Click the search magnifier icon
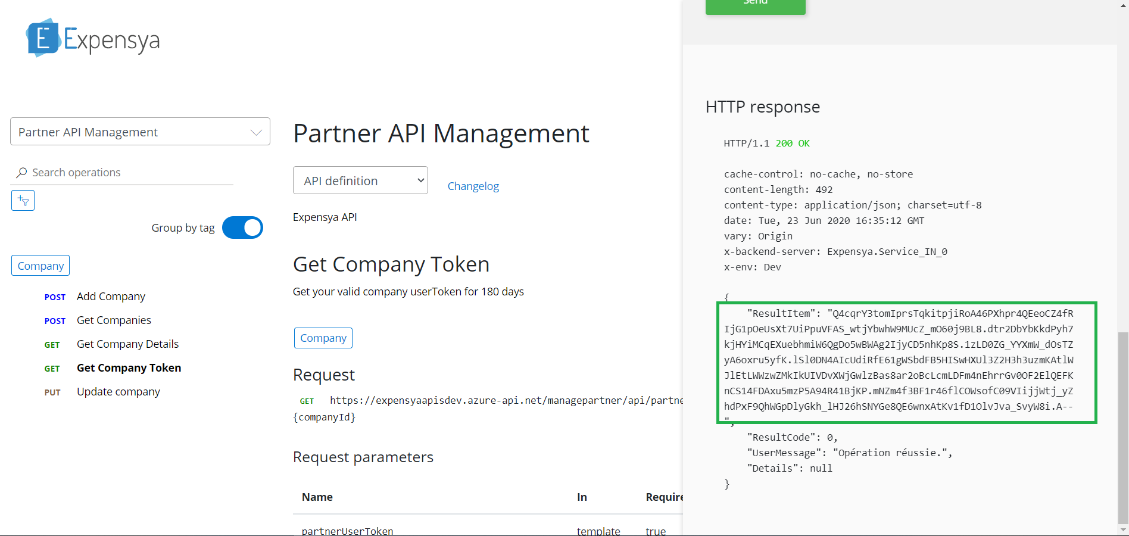Viewport: 1129px width, 536px height. (21, 173)
